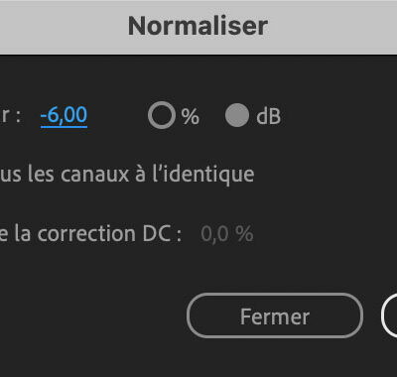Toggle the correction DC option label
The image size is (397, 377).
tap(90, 234)
